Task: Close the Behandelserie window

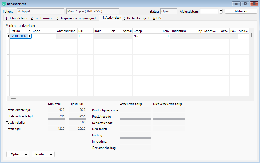Action: coord(254,4)
